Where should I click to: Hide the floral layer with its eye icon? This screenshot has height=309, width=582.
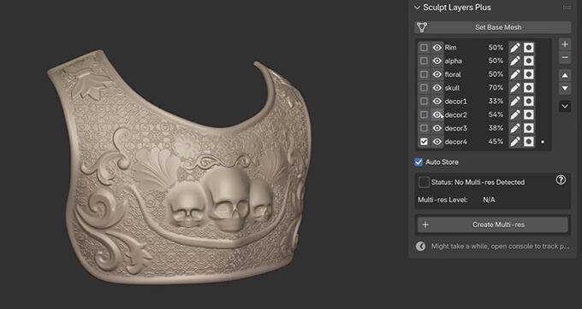pyautogui.click(x=437, y=74)
